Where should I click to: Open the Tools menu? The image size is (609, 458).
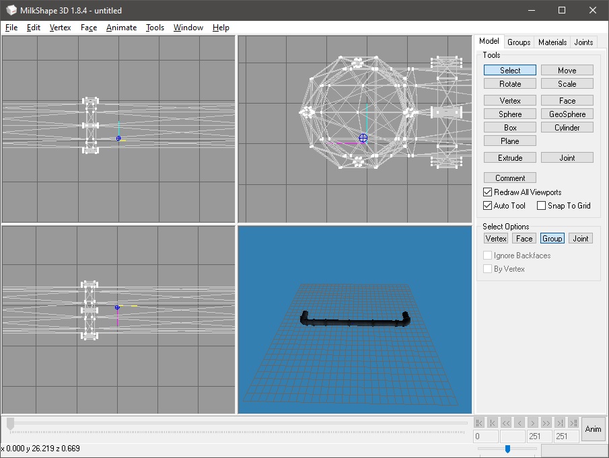click(155, 28)
